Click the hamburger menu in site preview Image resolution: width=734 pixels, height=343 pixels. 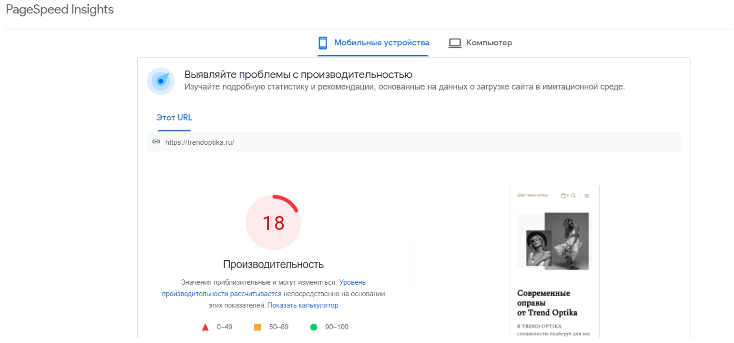tap(587, 196)
